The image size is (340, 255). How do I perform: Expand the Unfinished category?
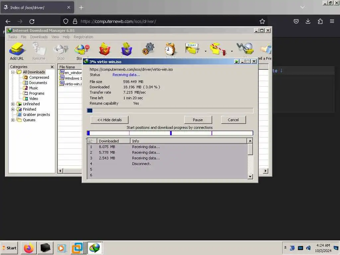(13, 104)
